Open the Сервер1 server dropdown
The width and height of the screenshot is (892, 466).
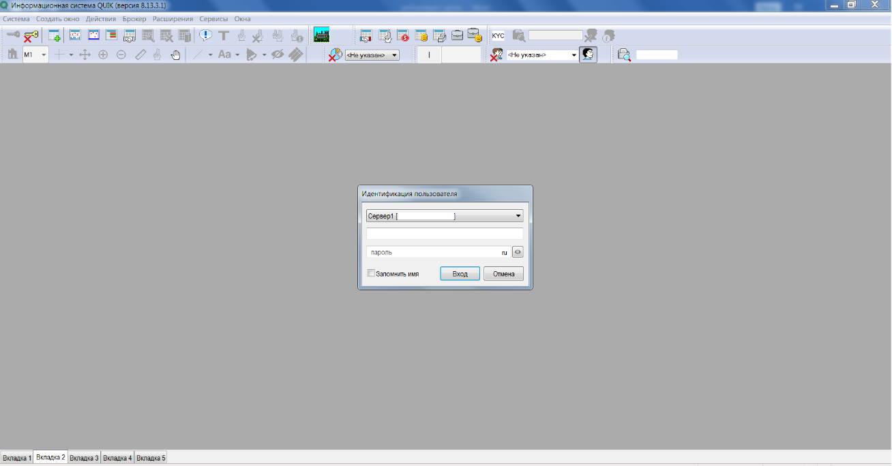click(445, 216)
